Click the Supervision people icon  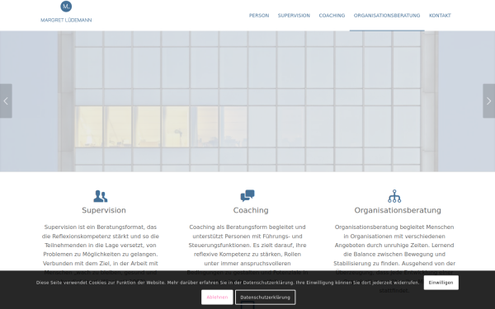click(101, 196)
